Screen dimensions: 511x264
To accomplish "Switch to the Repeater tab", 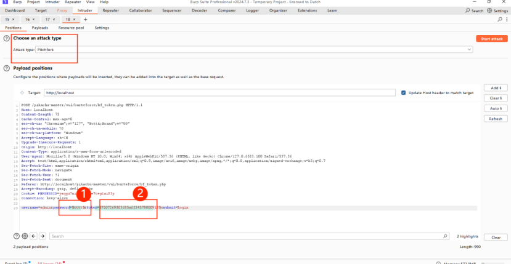I will [x=110, y=10].
